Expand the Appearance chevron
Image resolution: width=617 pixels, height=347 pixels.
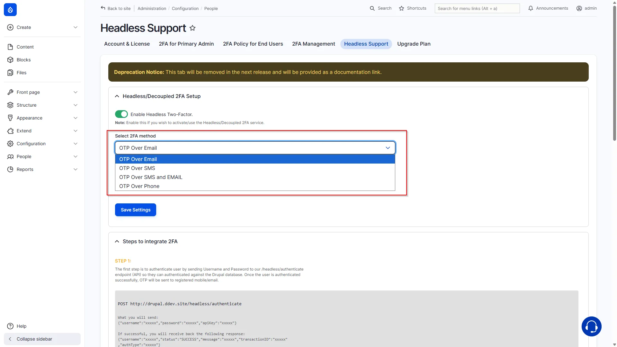pyautogui.click(x=76, y=118)
